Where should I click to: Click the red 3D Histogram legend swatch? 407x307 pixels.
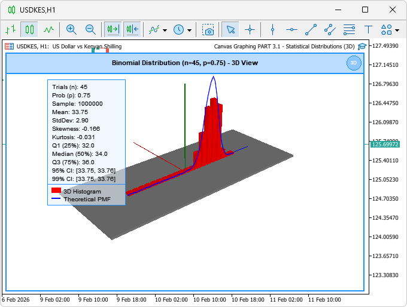tap(56, 191)
